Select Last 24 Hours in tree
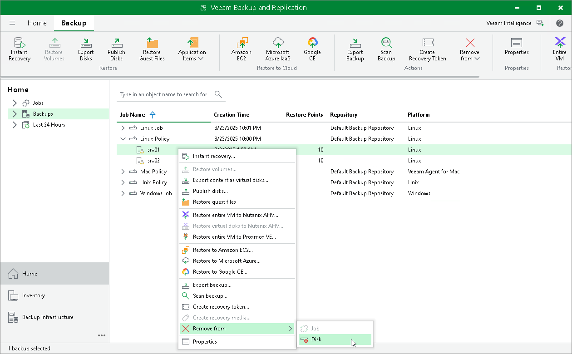Viewport: 572px width, 354px height. coord(49,125)
